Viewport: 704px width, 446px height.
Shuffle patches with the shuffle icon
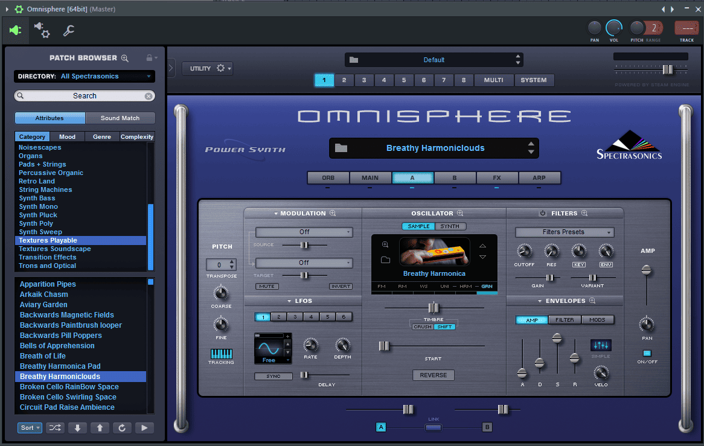click(55, 428)
